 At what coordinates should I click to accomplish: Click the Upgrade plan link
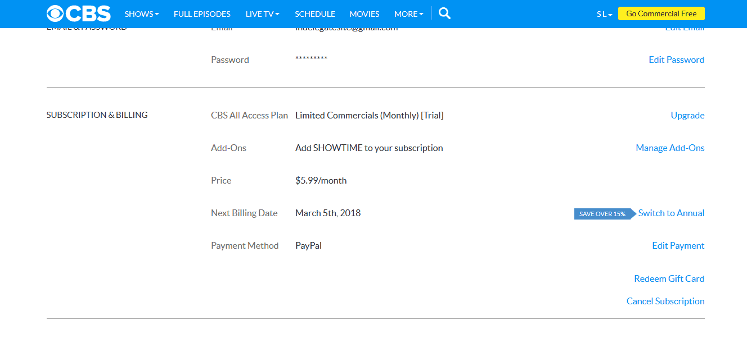point(687,115)
